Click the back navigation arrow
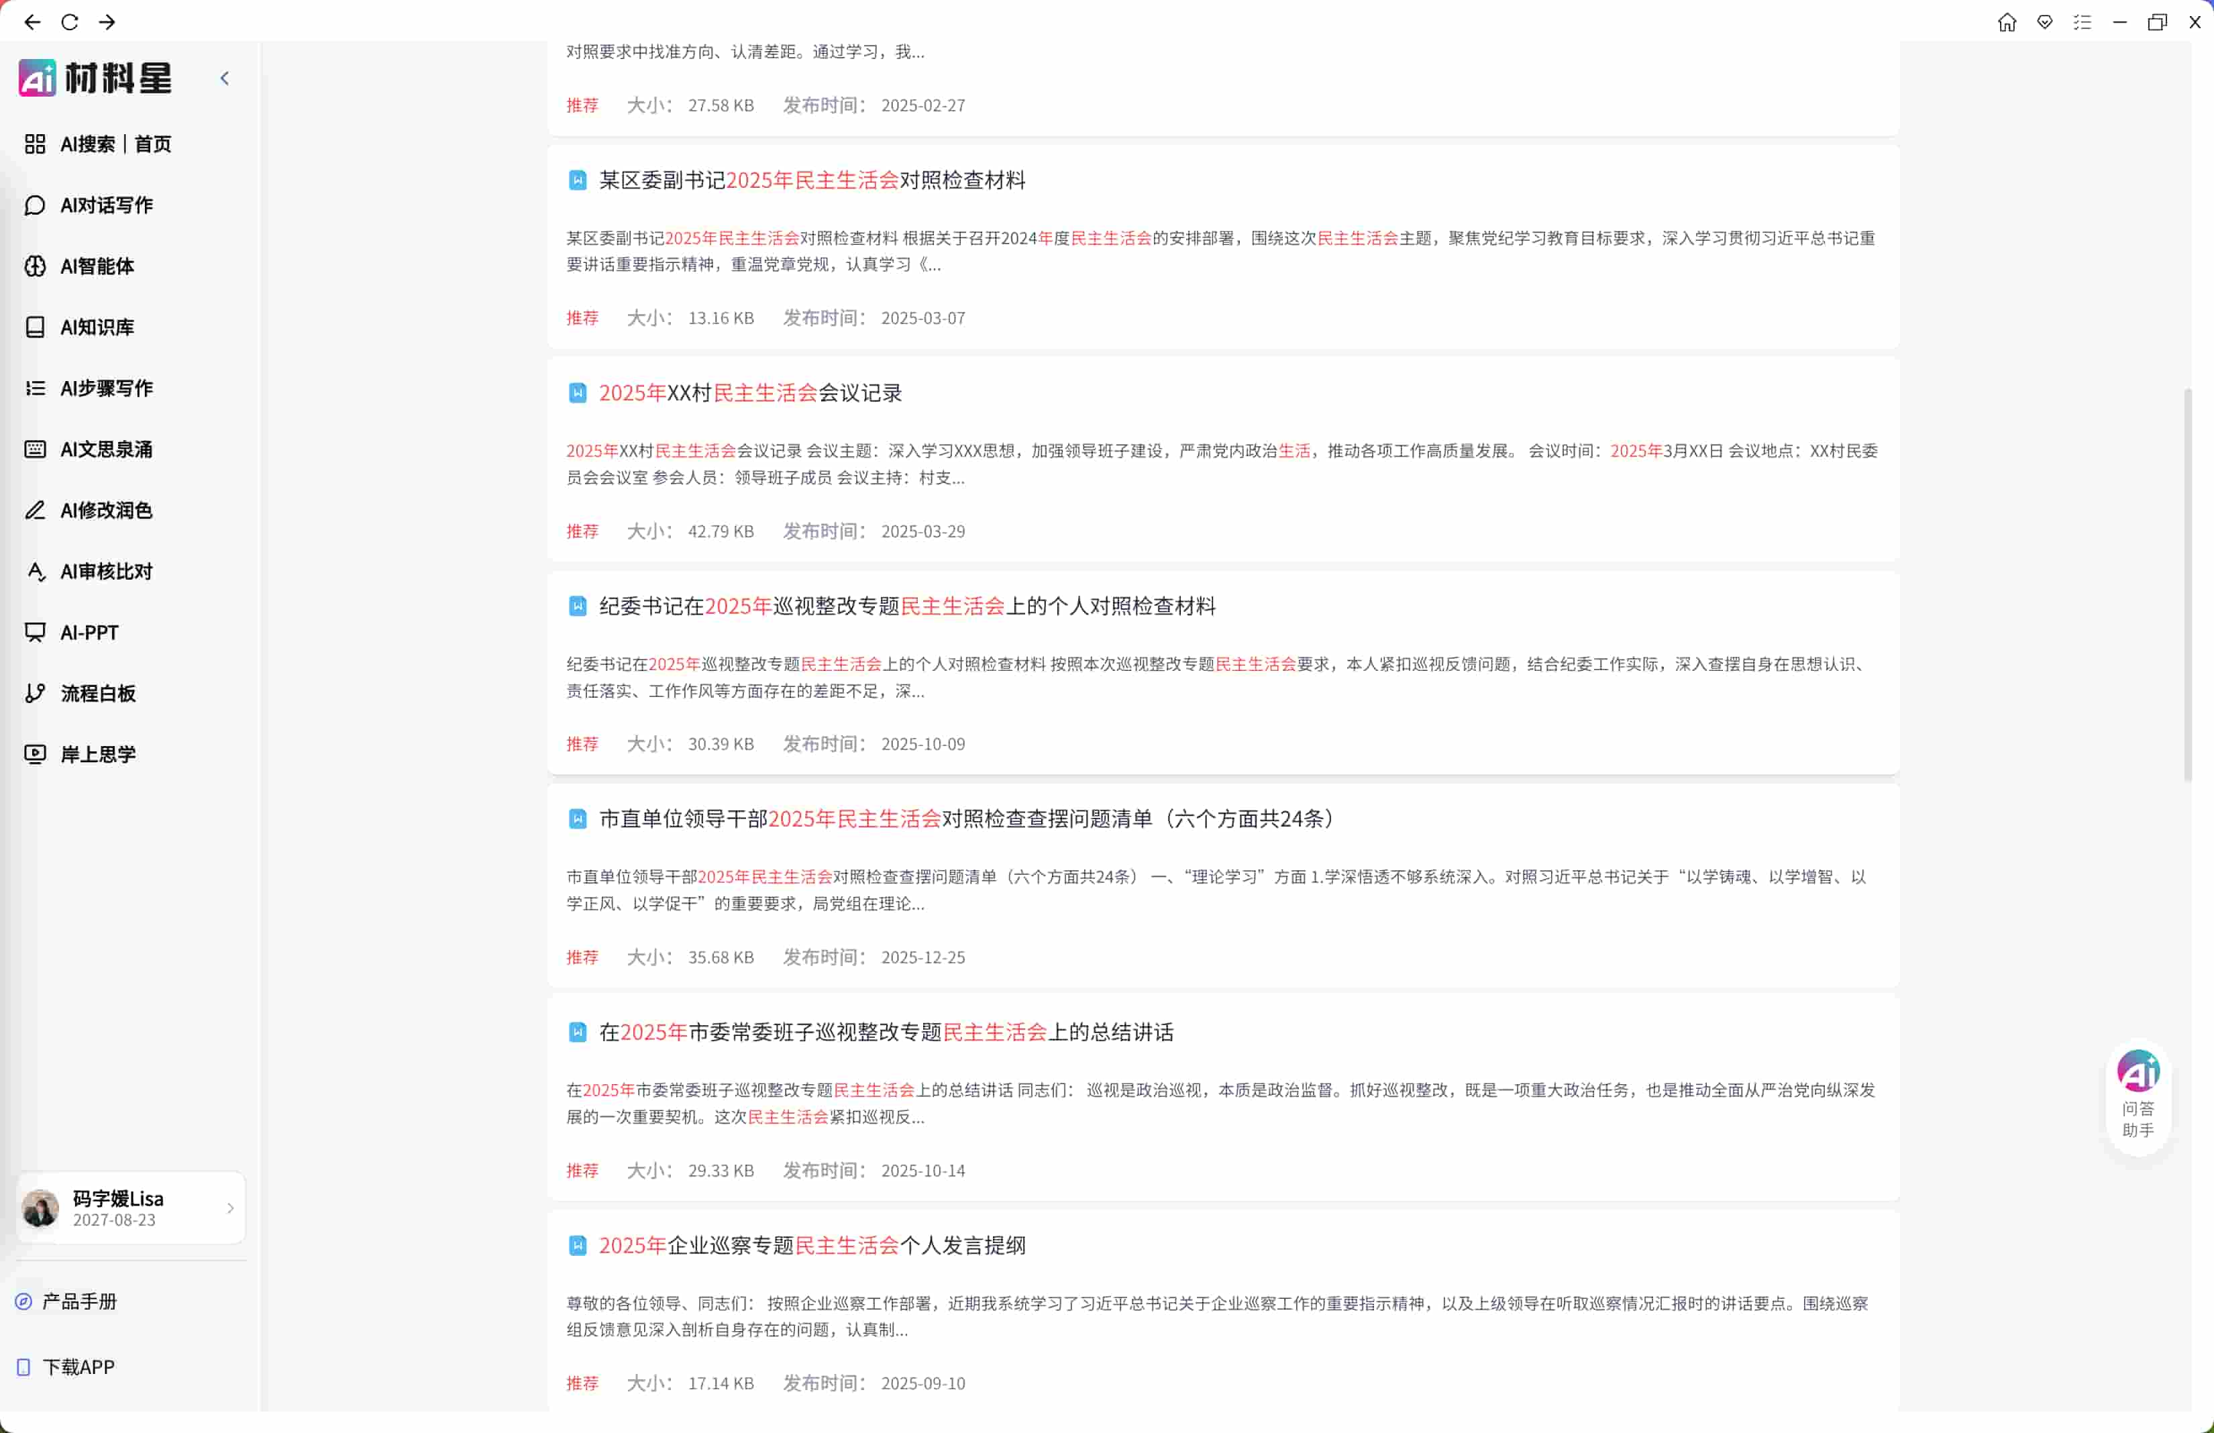 [x=33, y=21]
